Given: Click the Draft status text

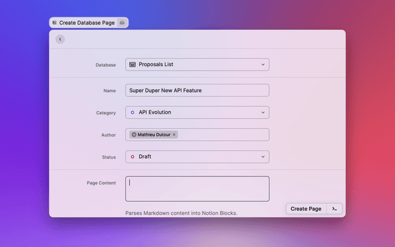Looking at the screenshot, I should click(145, 157).
